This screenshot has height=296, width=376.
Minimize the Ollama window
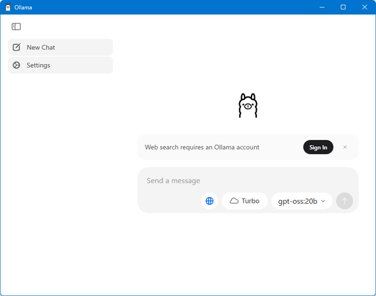pos(322,7)
